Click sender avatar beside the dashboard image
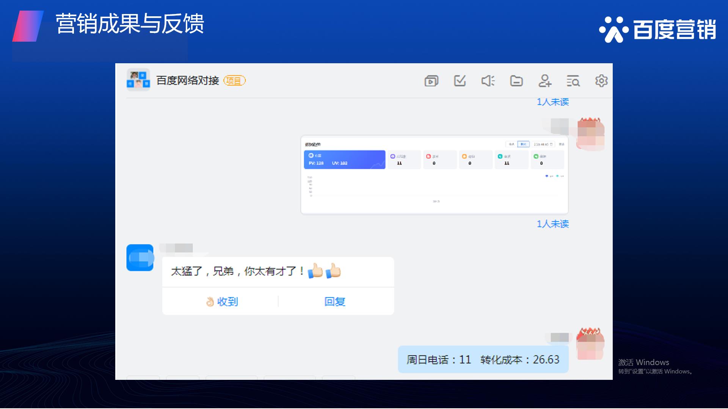 point(590,134)
